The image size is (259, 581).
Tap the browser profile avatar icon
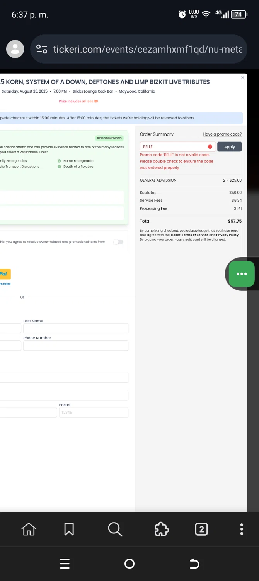(x=15, y=49)
